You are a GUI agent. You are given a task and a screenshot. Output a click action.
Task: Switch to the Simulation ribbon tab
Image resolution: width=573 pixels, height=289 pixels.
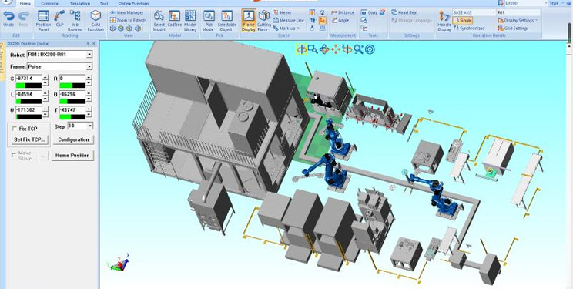point(79,4)
